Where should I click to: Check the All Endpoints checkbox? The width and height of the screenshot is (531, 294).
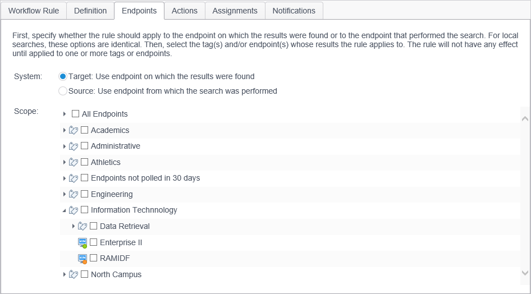pos(75,114)
